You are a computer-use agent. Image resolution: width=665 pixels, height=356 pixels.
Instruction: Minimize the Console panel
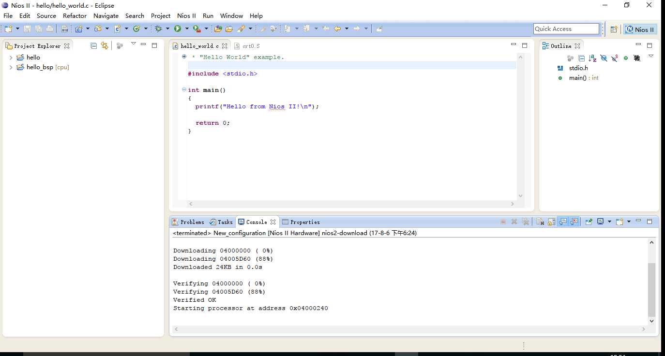[x=638, y=221]
